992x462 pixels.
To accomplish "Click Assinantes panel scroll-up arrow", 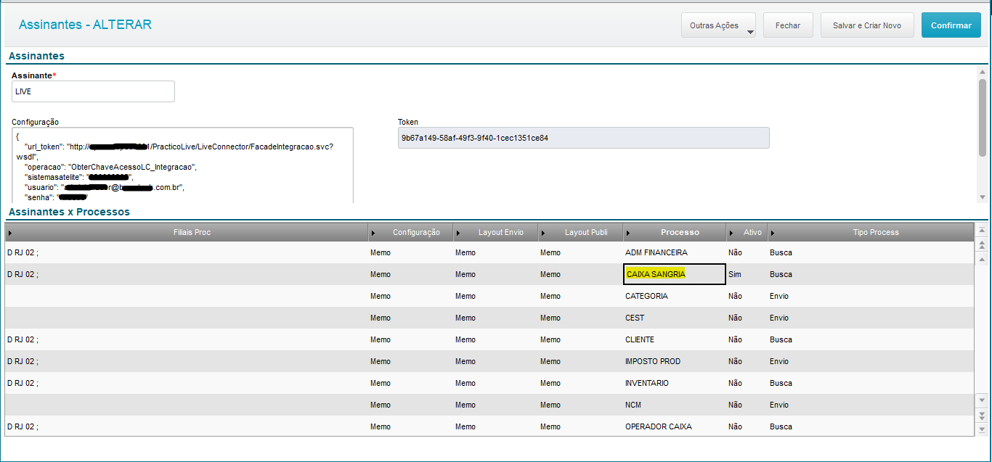I will [x=982, y=72].
